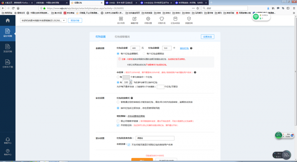
Task: Click the 追加红包 link
Action: point(184,48)
